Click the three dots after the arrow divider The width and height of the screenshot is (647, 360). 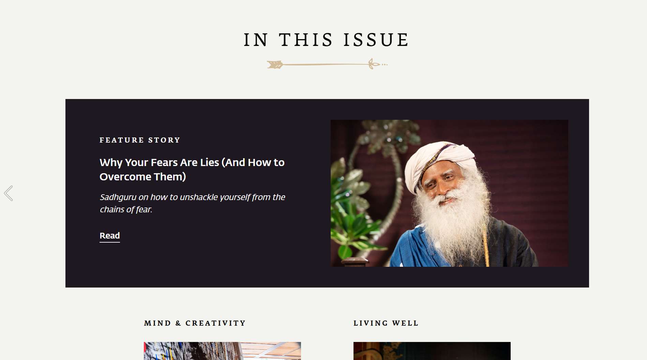[385, 64]
